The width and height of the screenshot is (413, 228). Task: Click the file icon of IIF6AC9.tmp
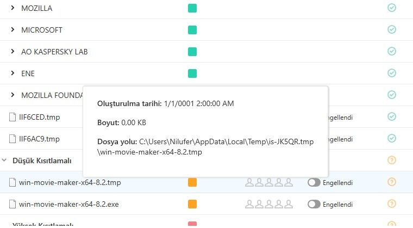[12, 139]
